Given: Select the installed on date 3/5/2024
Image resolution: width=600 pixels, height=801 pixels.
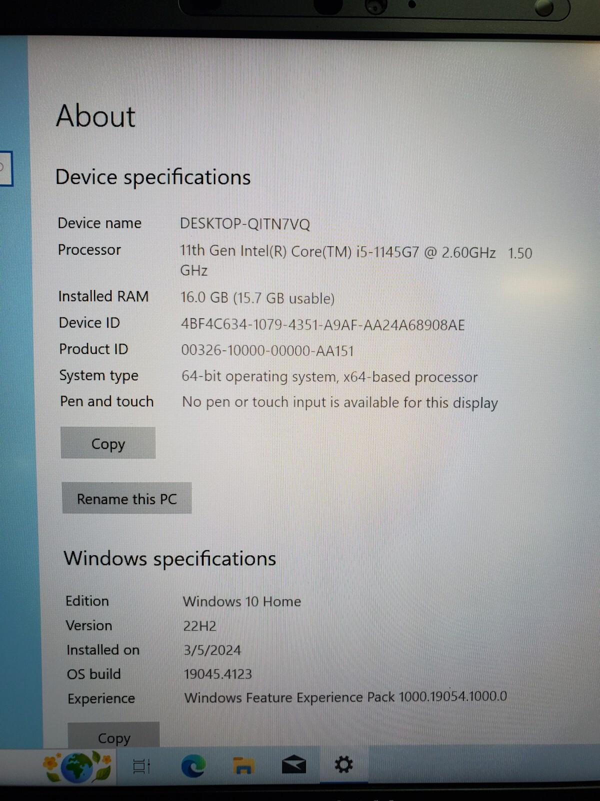Looking at the screenshot, I should pyautogui.click(x=212, y=650).
